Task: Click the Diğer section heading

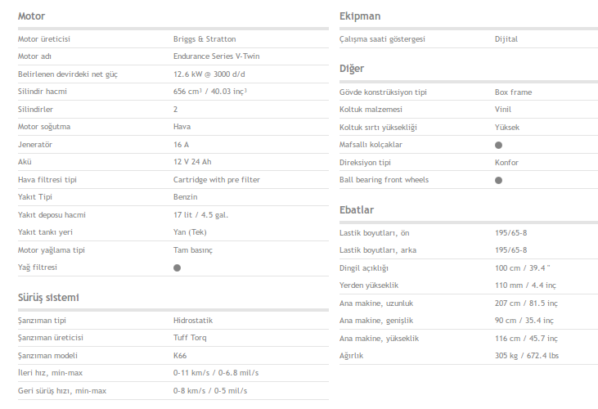Action: [x=352, y=69]
